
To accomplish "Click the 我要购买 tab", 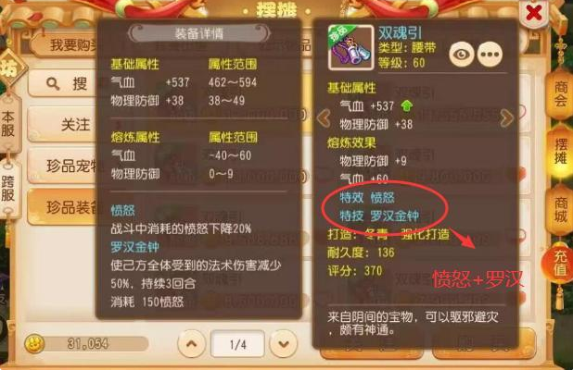I will click(64, 45).
